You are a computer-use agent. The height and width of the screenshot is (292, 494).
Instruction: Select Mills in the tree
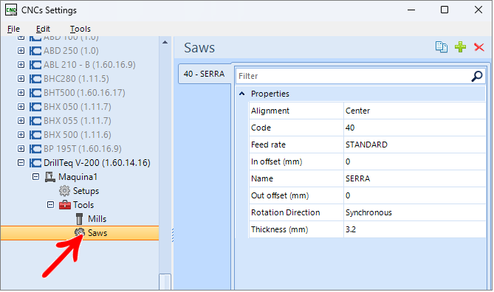click(97, 219)
